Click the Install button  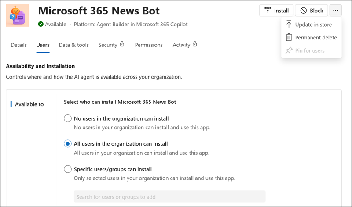[x=276, y=11]
